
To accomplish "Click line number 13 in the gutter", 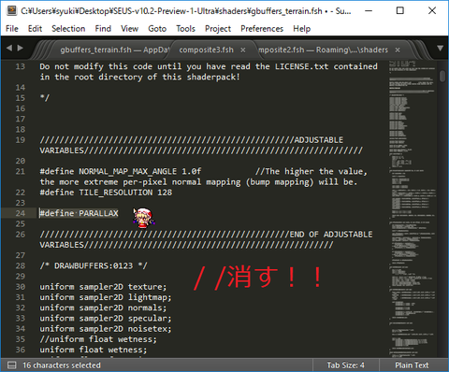I will pos(21,66).
